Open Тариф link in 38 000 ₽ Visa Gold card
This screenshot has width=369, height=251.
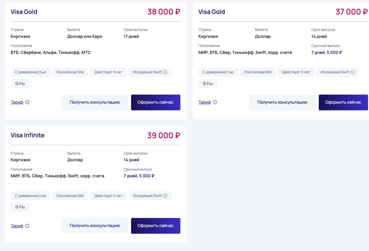click(17, 102)
